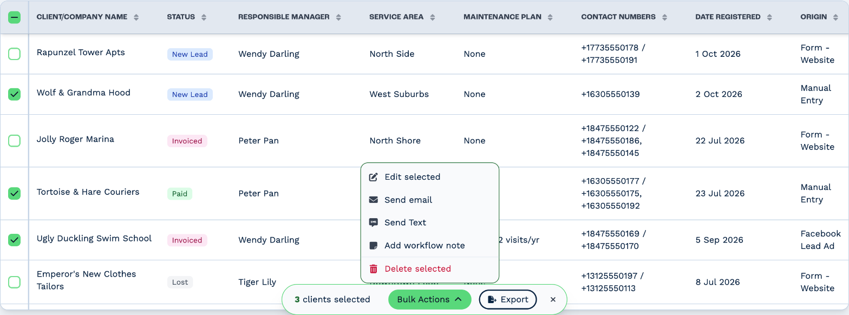
Task: Click the 1 Oct 2026 registration date
Action: 718,54
